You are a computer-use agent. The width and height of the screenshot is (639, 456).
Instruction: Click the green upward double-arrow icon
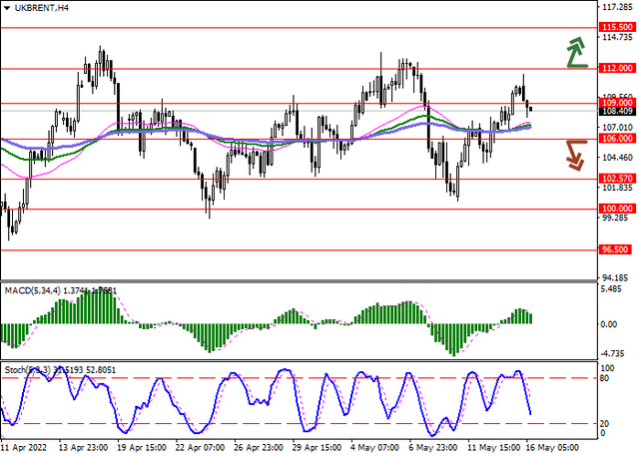click(577, 52)
